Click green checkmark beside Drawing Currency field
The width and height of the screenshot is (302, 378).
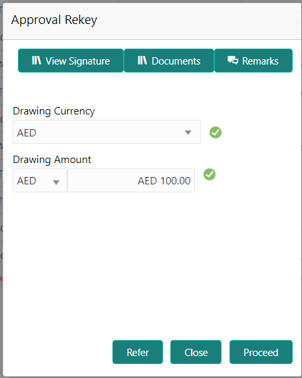[216, 132]
